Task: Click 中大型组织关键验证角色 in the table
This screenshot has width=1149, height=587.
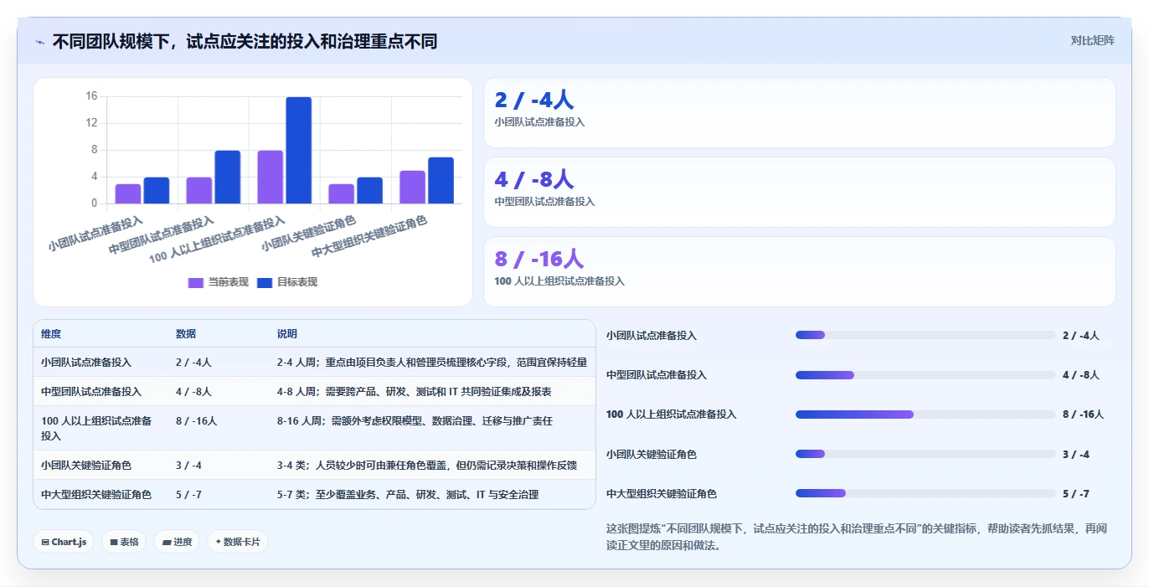Action: (96, 494)
